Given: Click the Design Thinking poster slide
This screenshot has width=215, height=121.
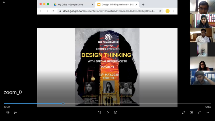Looking at the screenshot, I should [x=107, y=67].
